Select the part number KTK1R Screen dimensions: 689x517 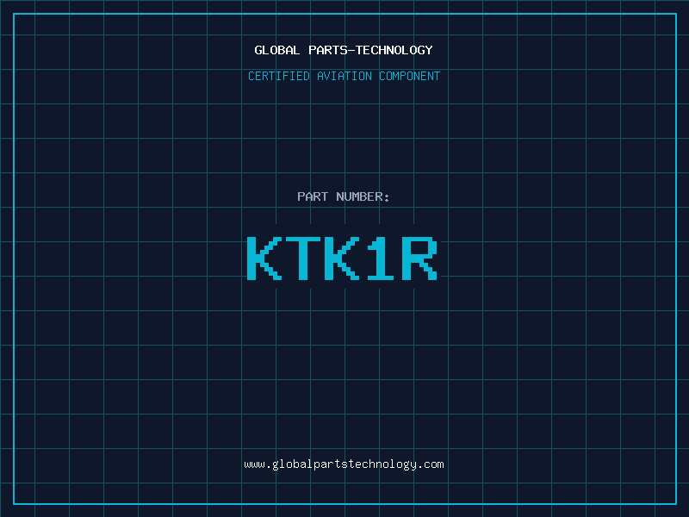pos(342,258)
